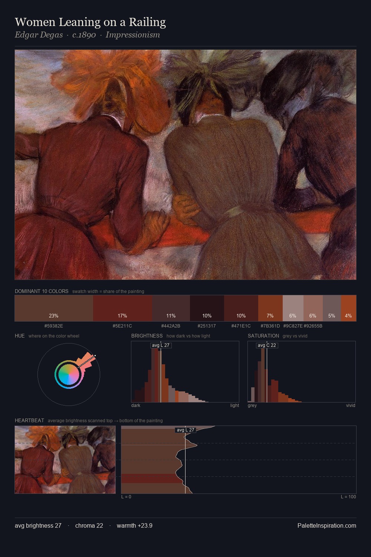Click the HEARTBEAT section heading

[x=29, y=420]
